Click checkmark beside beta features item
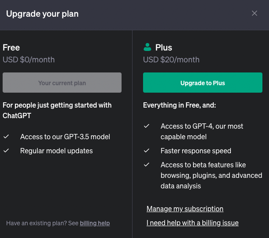Screen dimensions: 269x238 [147, 165]
